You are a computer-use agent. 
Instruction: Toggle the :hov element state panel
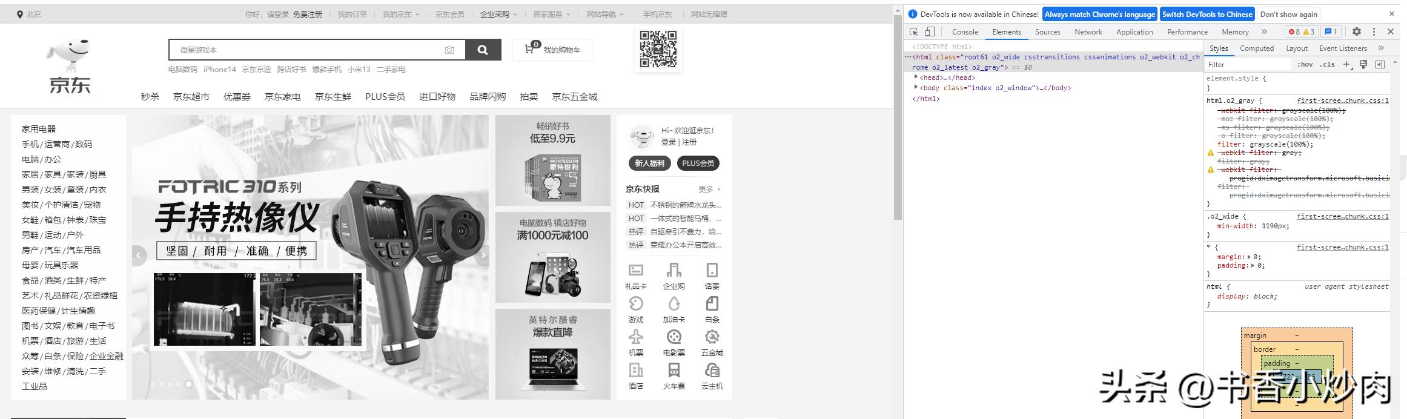[1305, 64]
